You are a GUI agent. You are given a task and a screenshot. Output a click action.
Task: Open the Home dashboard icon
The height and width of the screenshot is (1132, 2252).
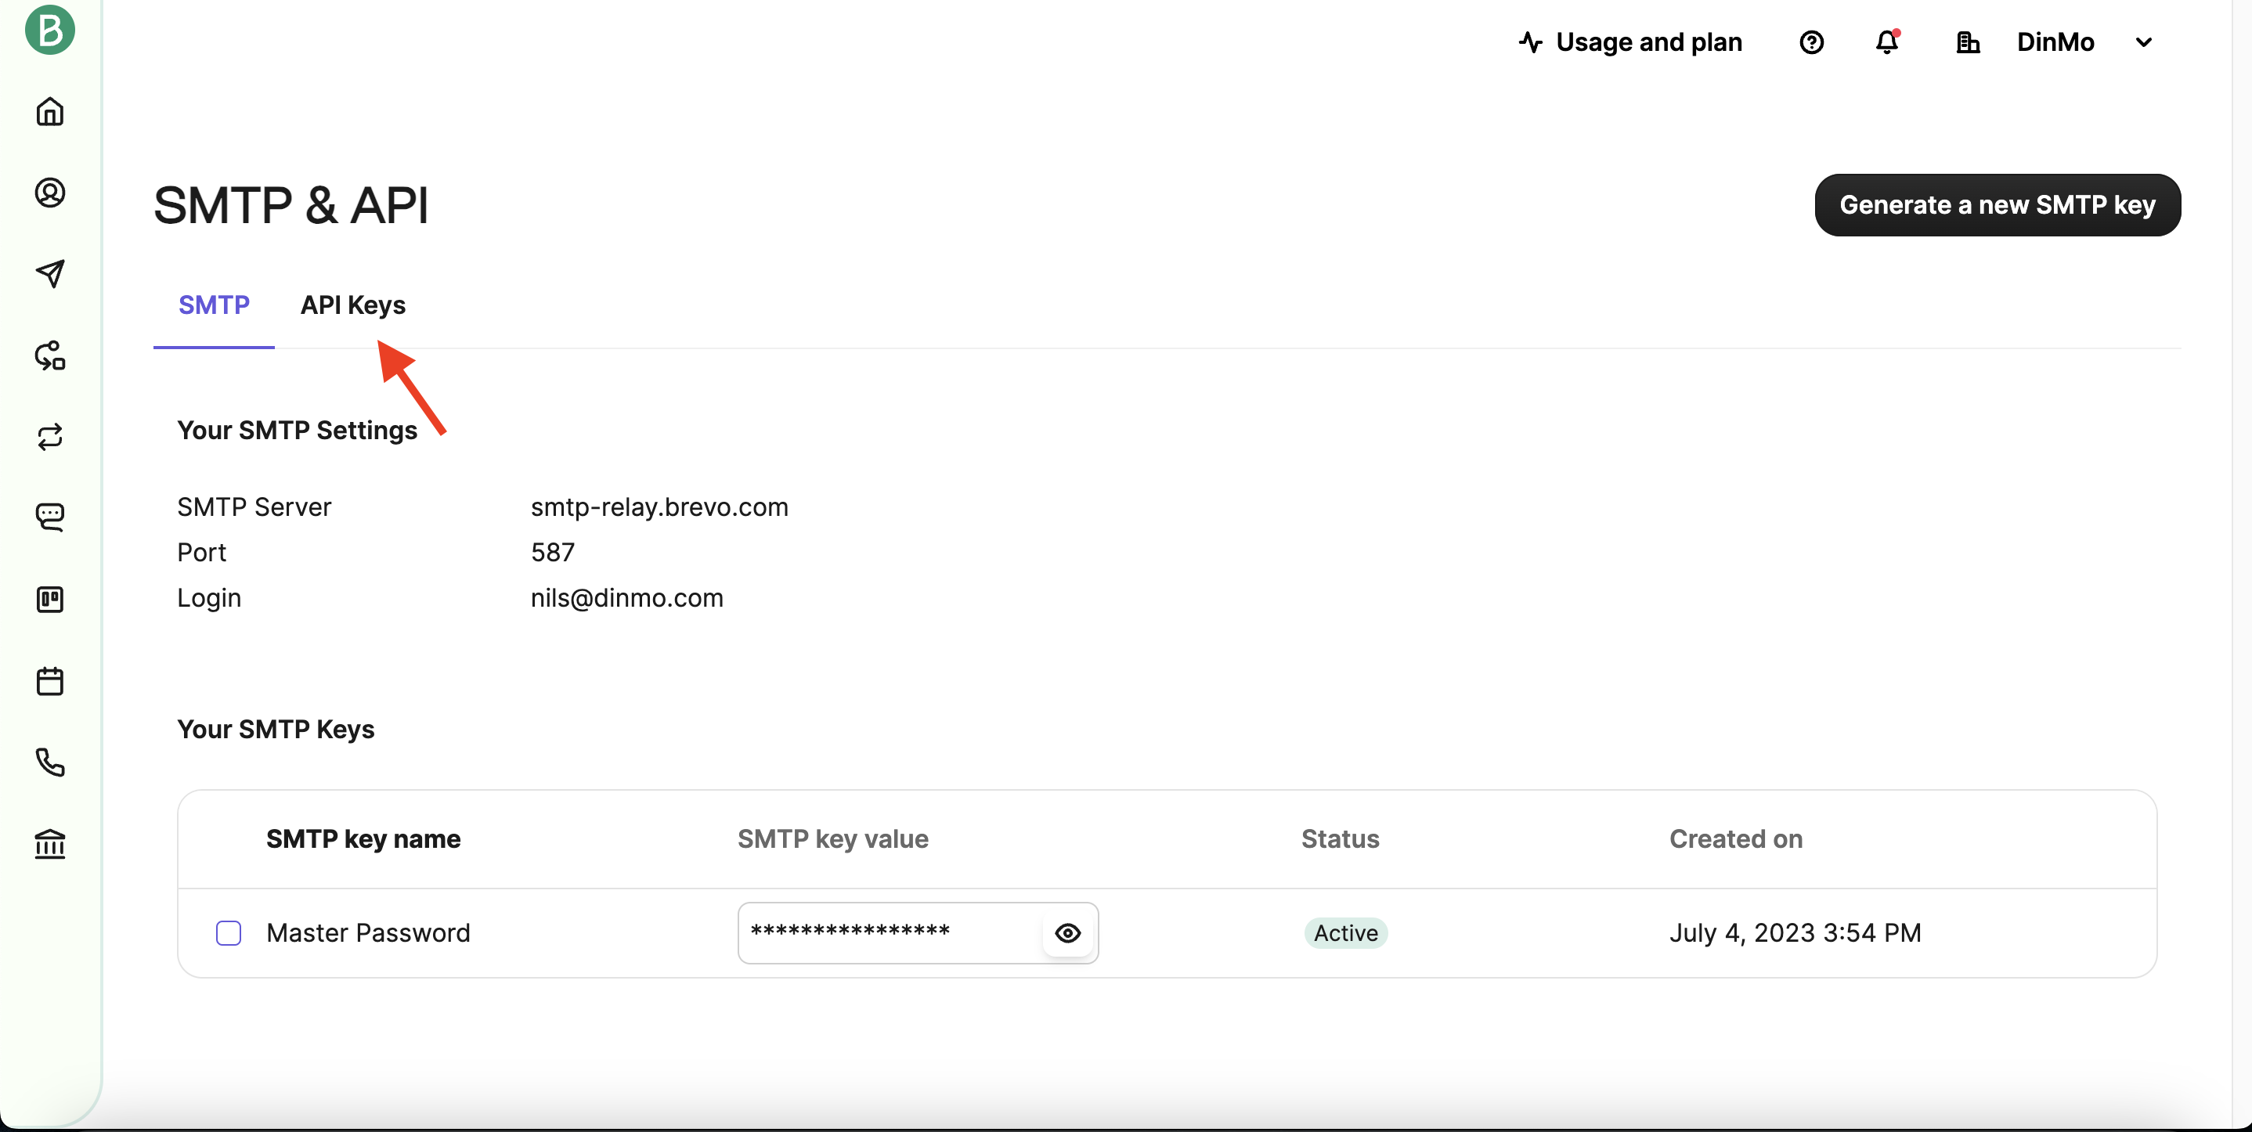pyautogui.click(x=50, y=111)
